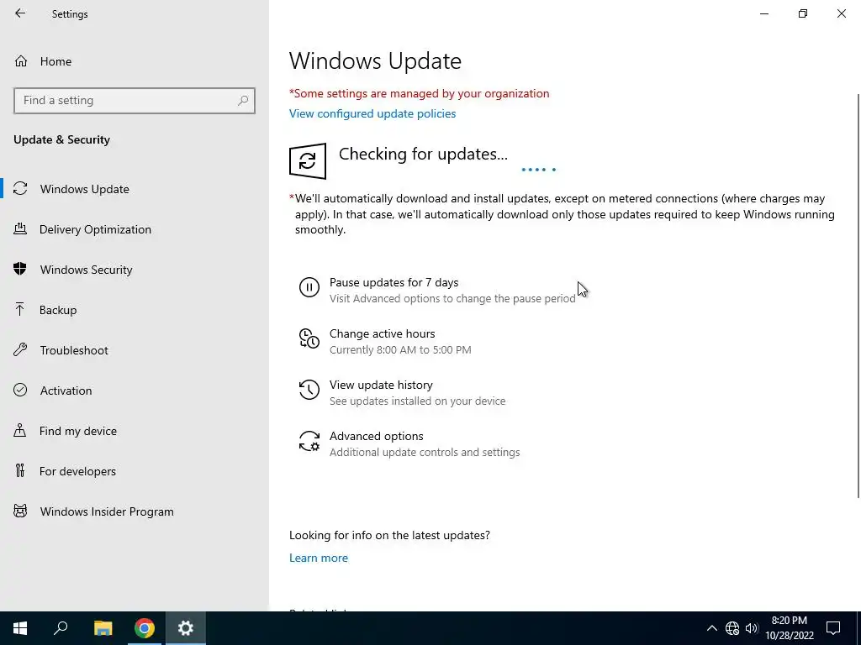Click Settings gear in taskbar
The image size is (861, 645).
[x=186, y=628]
